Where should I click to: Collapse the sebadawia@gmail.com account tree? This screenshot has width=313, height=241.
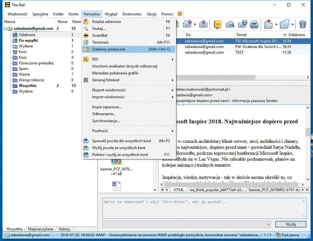pos(5,29)
